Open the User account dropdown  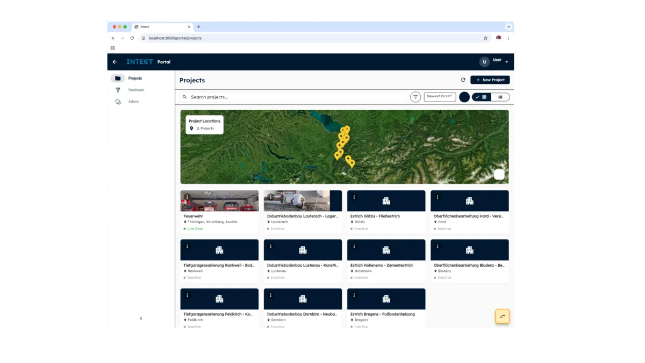500,61
